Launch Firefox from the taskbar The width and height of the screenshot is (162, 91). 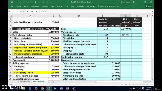36,88
